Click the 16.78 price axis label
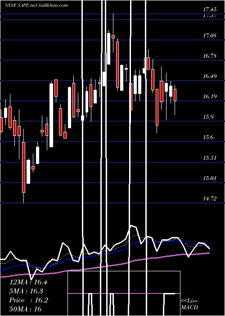The image size is (225, 316). tap(210, 56)
